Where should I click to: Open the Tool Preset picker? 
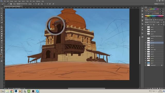3,4
